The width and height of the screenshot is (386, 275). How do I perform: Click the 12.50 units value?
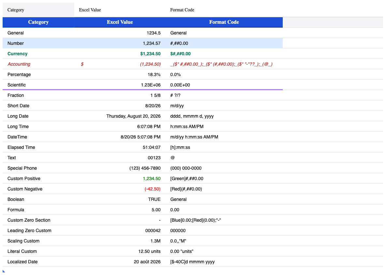tap(120, 251)
